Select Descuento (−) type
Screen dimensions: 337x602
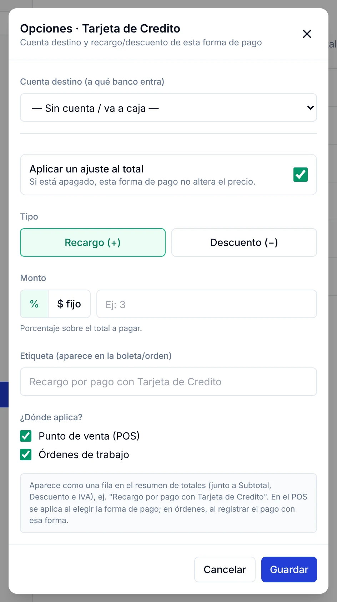click(x=244, y=242)
